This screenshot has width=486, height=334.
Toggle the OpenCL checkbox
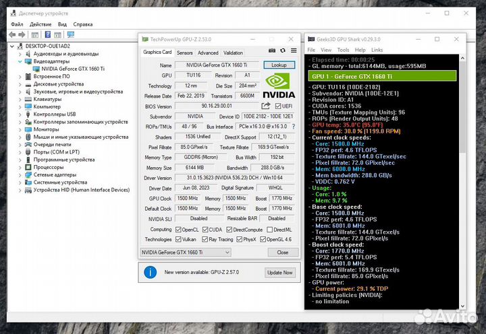(178, 230)
